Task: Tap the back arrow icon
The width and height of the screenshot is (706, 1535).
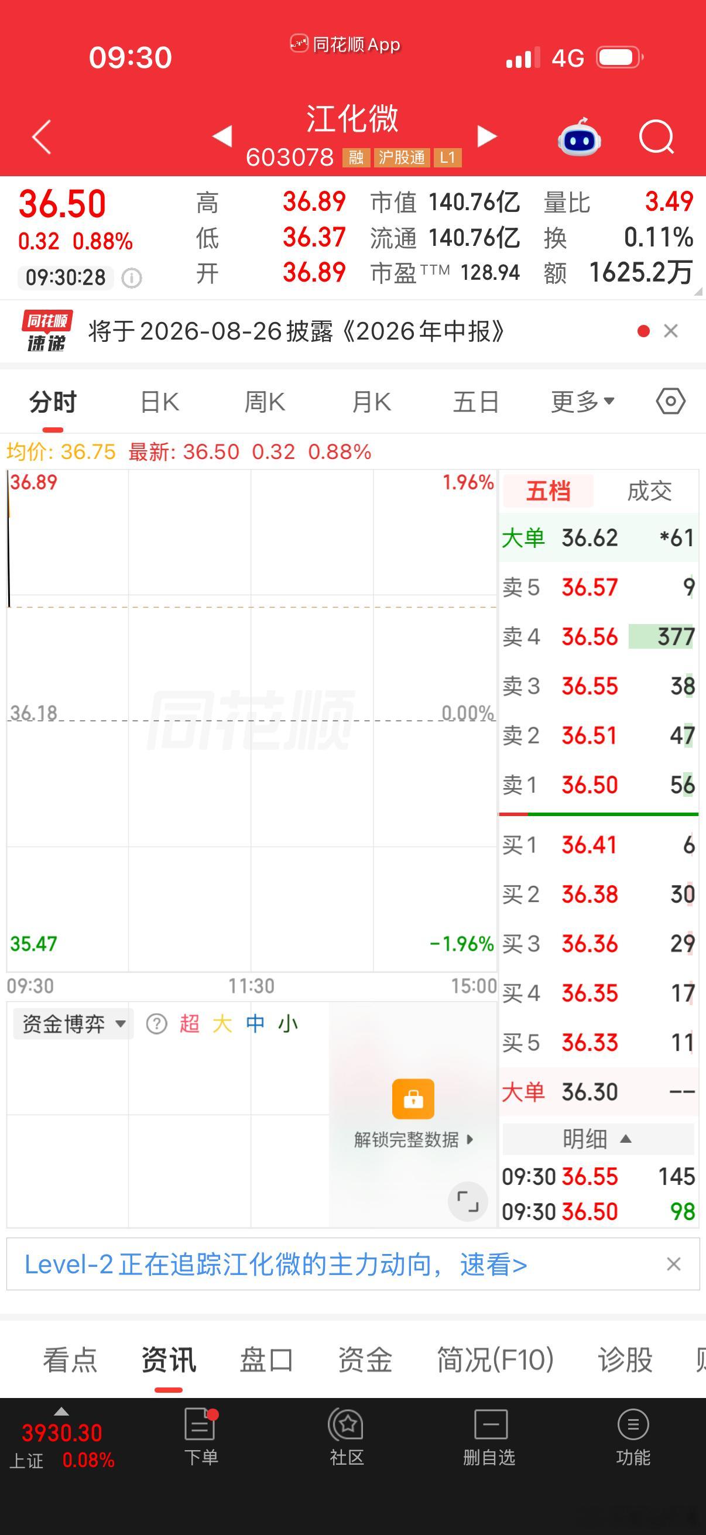Action: tap(41, 137)
